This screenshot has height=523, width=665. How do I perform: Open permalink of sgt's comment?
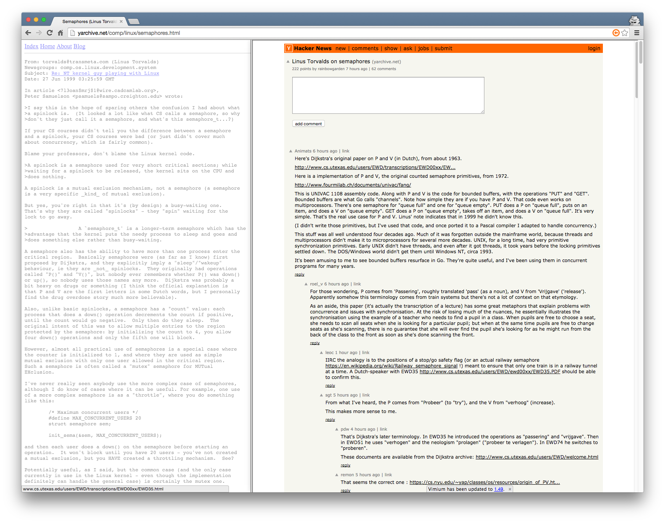coord(366,395)
